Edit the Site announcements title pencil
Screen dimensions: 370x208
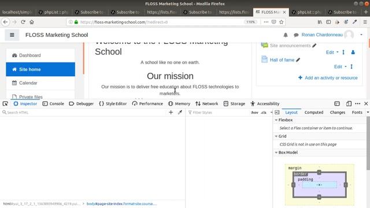(x=314, y=46)
